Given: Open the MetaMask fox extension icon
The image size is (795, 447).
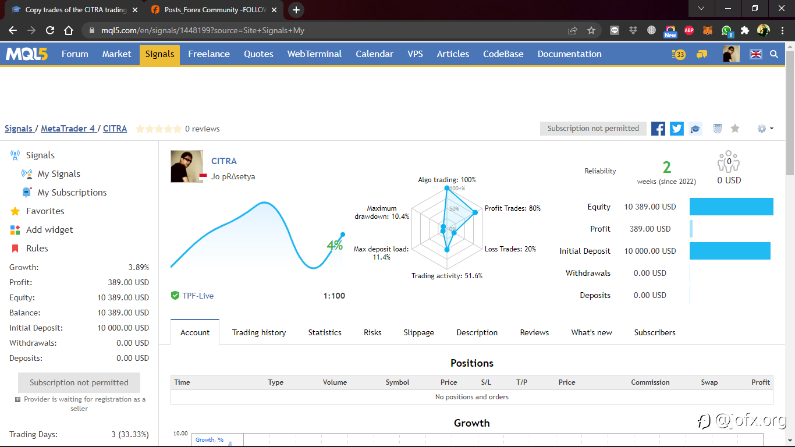Looking at the screenshot, I should [708, 30].
